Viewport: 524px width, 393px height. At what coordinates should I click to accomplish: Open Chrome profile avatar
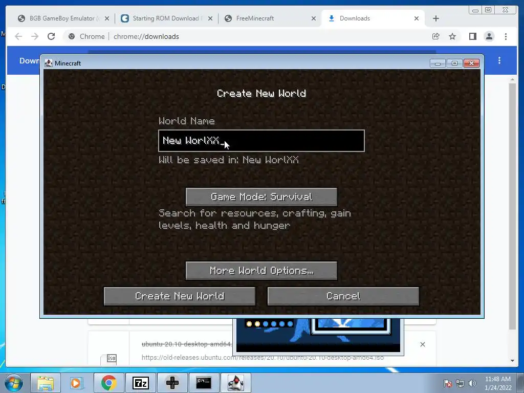point(489,36)
